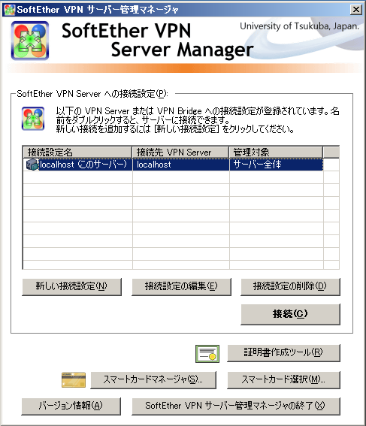Sort by 管理対象 column header
Screen dimensions: 366x426
(276, 152)
